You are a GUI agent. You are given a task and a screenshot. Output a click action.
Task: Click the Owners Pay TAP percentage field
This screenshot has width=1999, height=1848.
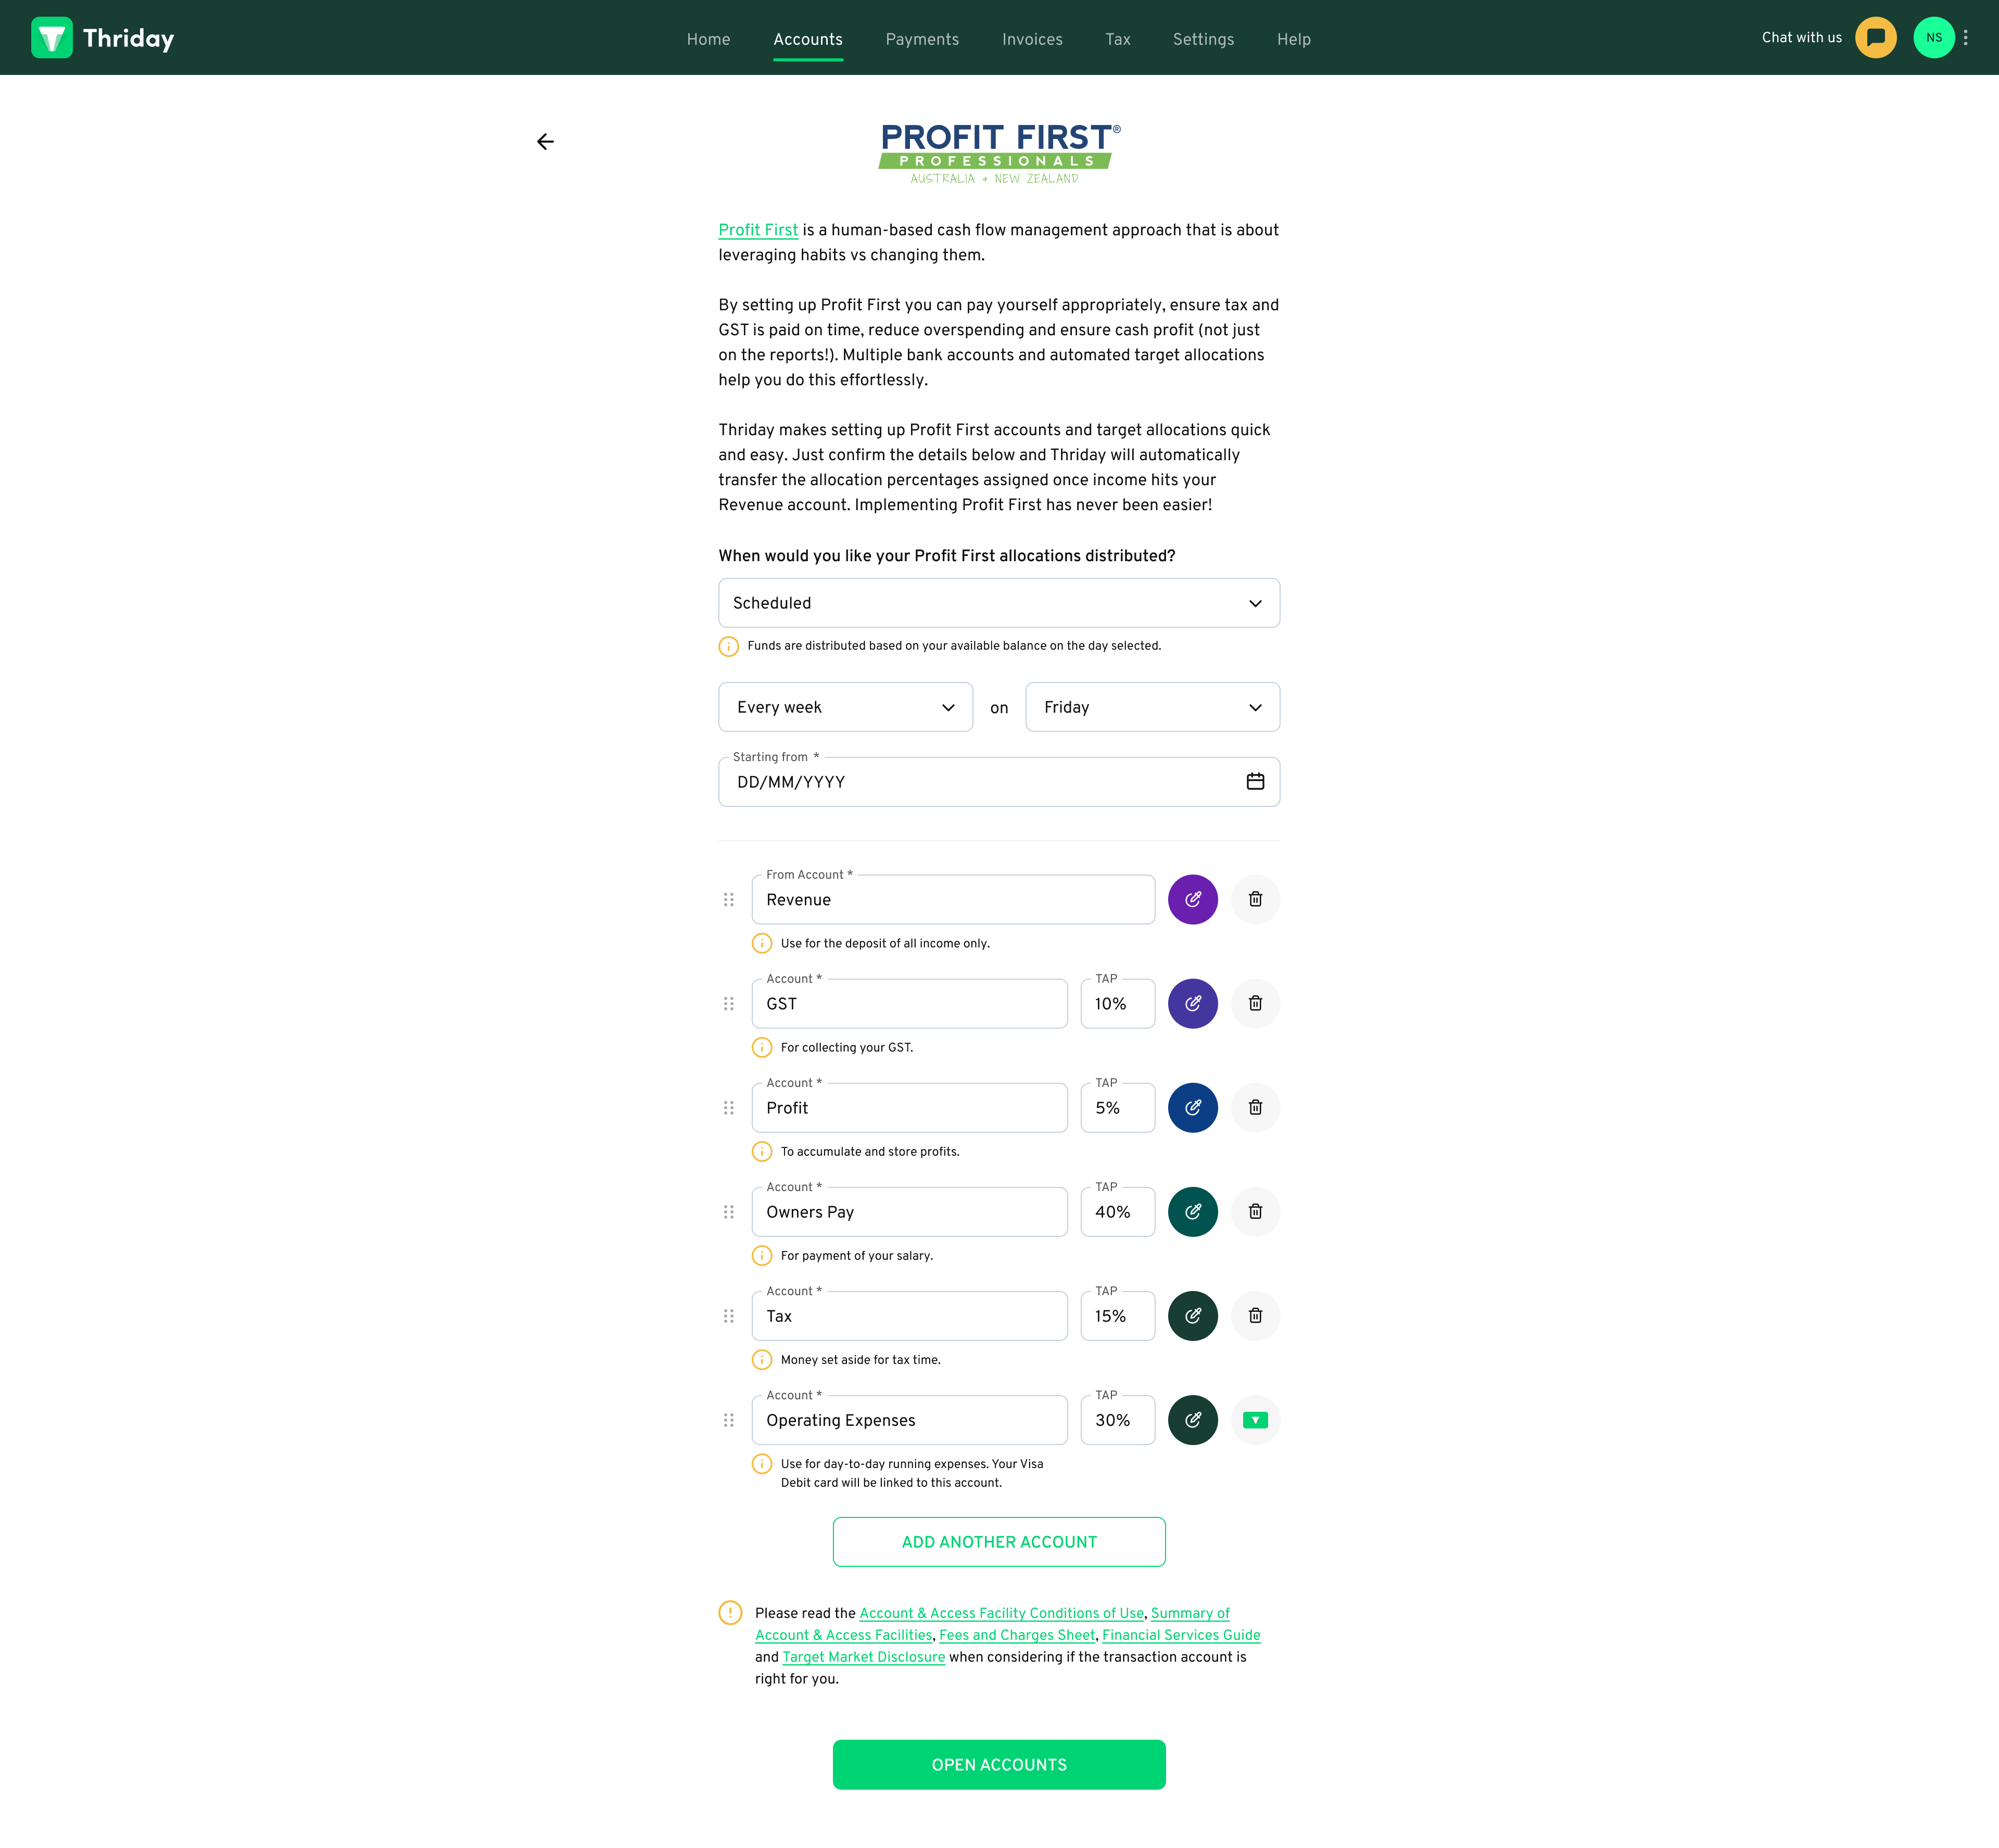[1117, 1212]
